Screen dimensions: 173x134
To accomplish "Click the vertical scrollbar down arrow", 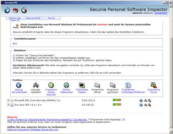I will click(x=171, y=132).
